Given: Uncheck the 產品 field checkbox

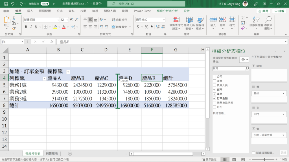Looking at the screenshot, I should tap(214, 94).
